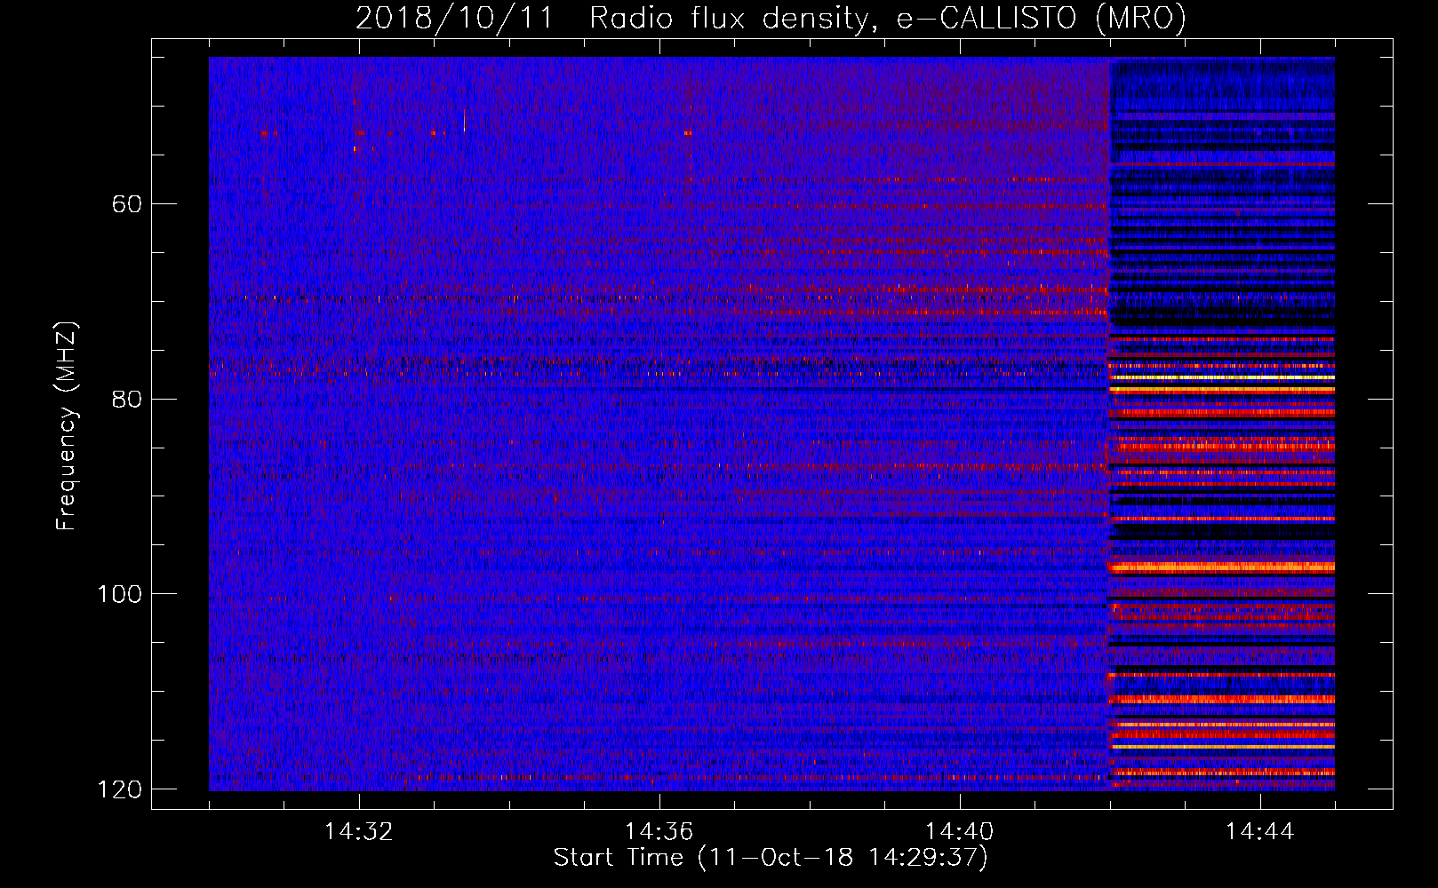
Task: Select the 100 frequency tick label
Action: click(x=119, y=594)
